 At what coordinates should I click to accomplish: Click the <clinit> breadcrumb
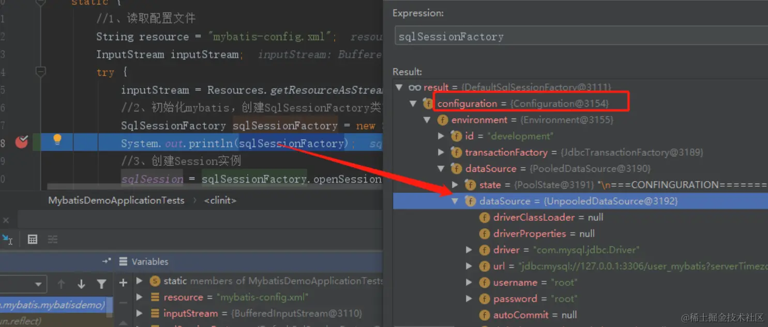(x=220, y=200)
